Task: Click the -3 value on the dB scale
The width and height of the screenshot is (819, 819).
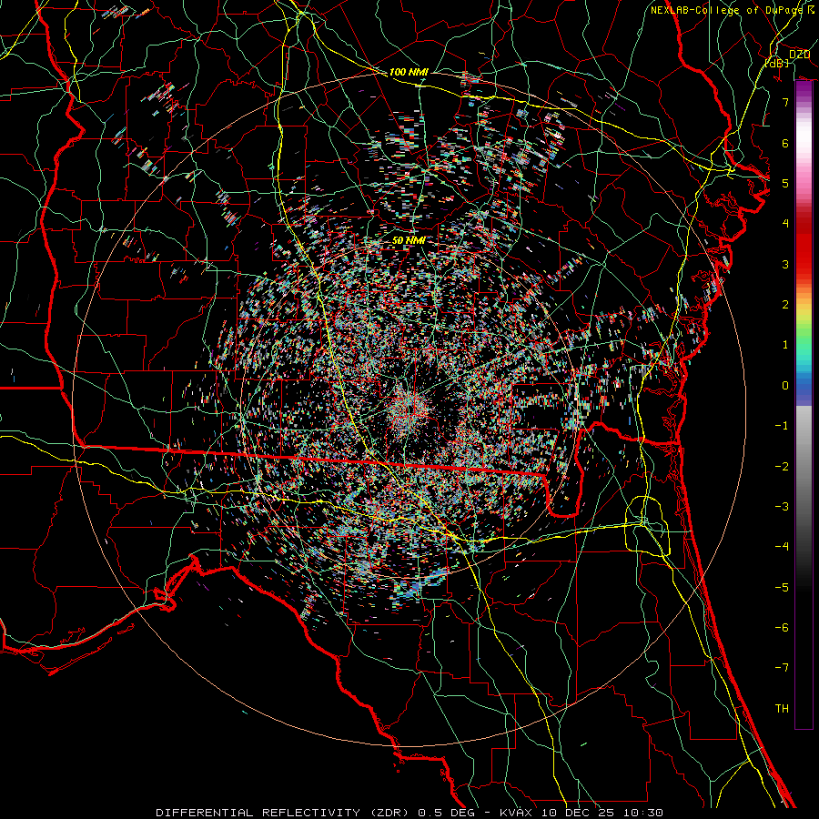Action: (x=782, y=507)
